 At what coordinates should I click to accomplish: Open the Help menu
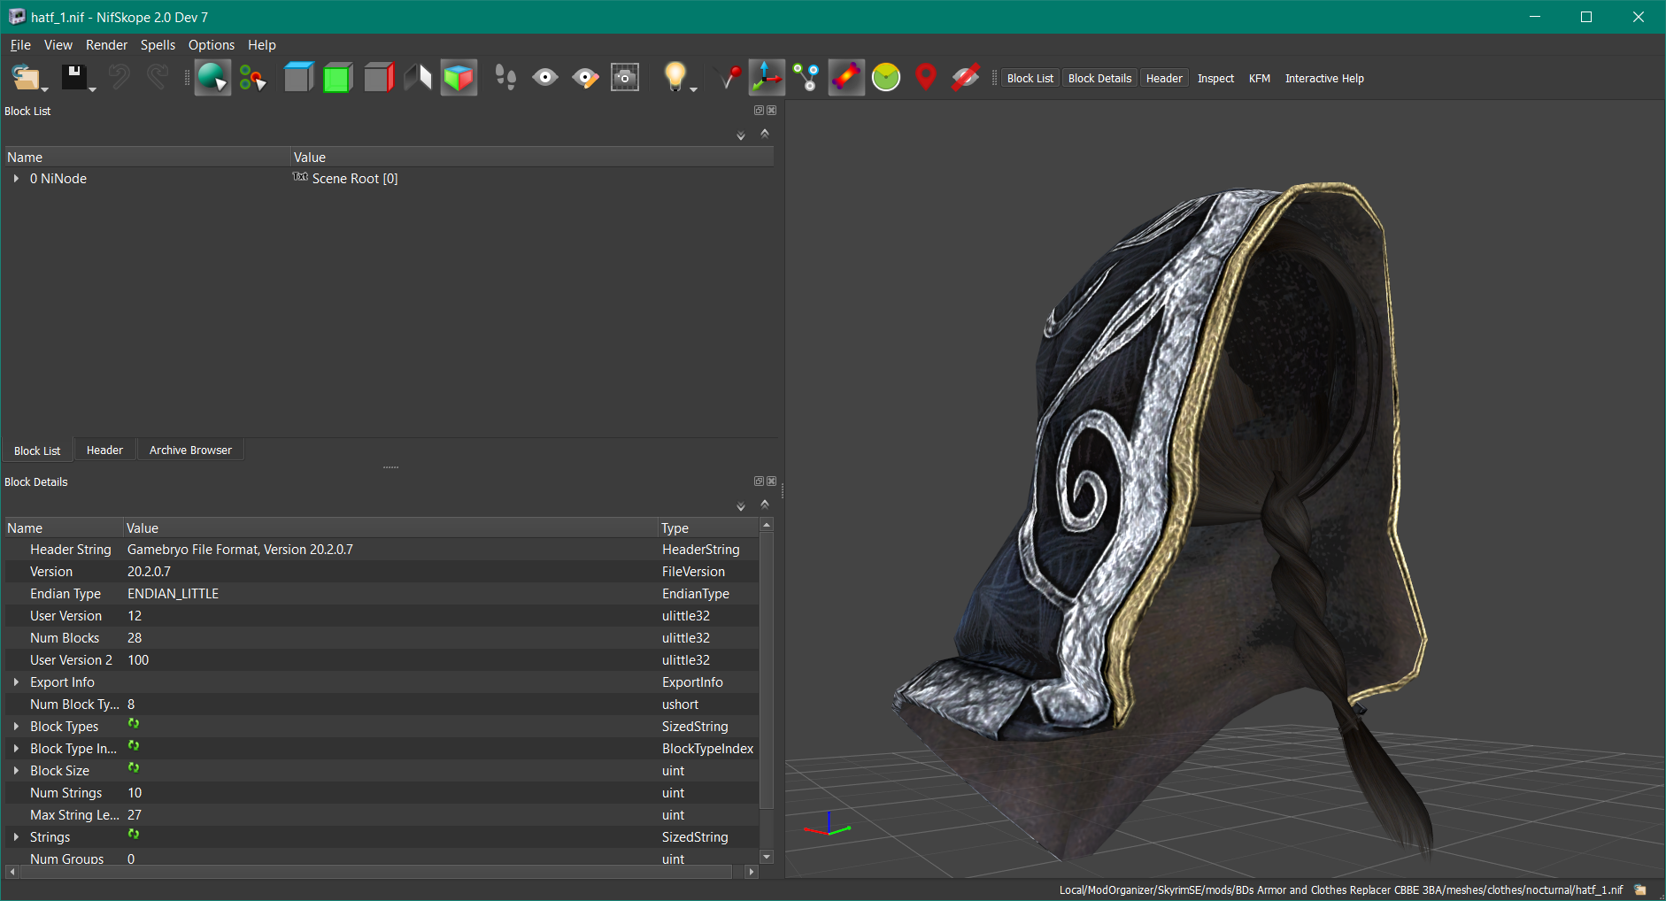click(261, 45)
